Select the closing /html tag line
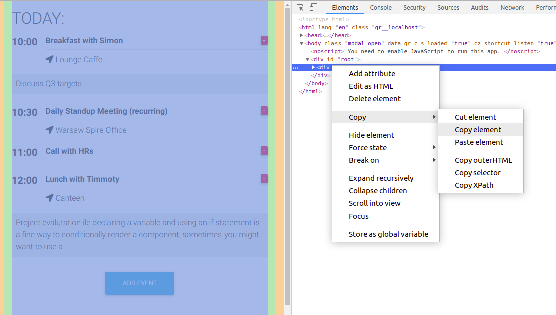Screen dimensions: 556x315 310,91
